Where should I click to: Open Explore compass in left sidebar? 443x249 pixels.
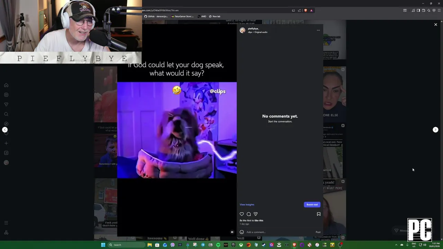click(x=6, y=124)
